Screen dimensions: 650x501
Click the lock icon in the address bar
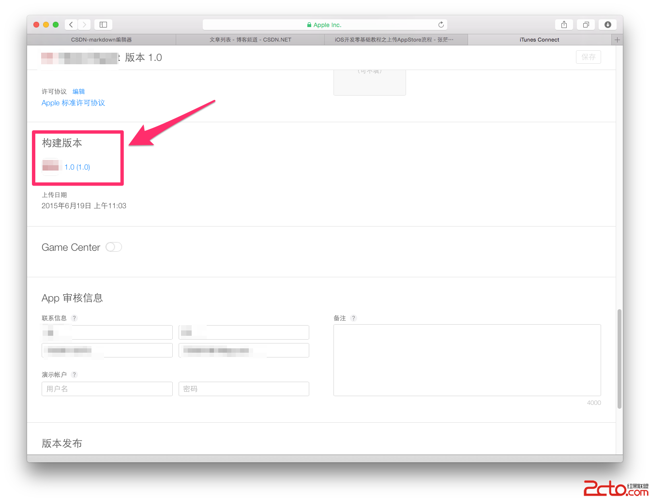pos(309,25)
